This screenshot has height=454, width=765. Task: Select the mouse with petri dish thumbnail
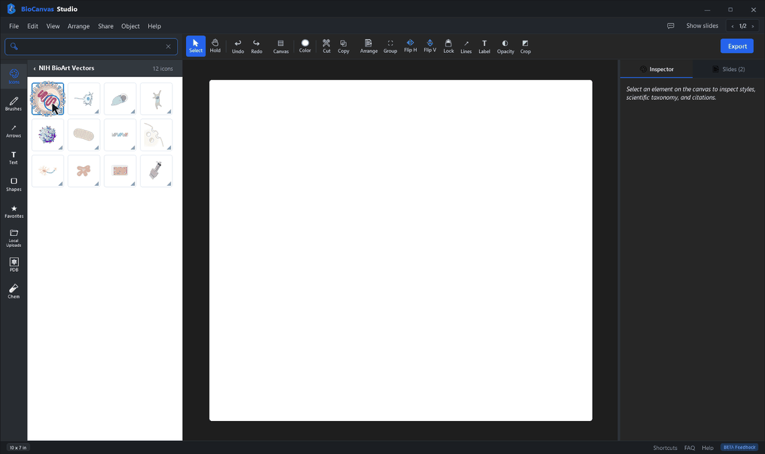pyautogui.click(x=120, y=99)
